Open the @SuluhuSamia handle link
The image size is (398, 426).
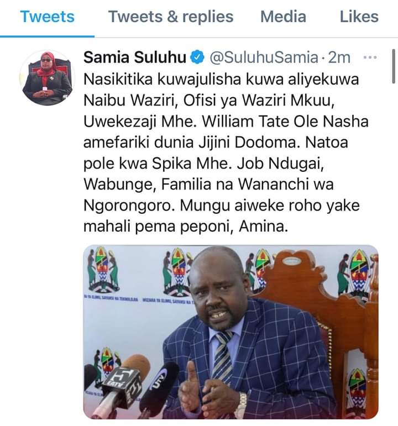(x=264, y=57)
